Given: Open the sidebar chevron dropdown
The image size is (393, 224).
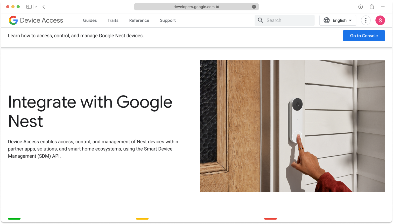Looking at the screenshot, I should coord(36,7).
